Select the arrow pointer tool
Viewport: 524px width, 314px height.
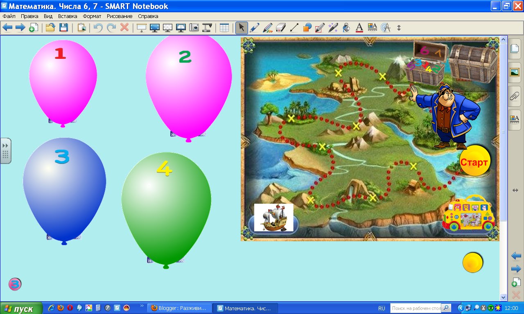pos(241,27)
